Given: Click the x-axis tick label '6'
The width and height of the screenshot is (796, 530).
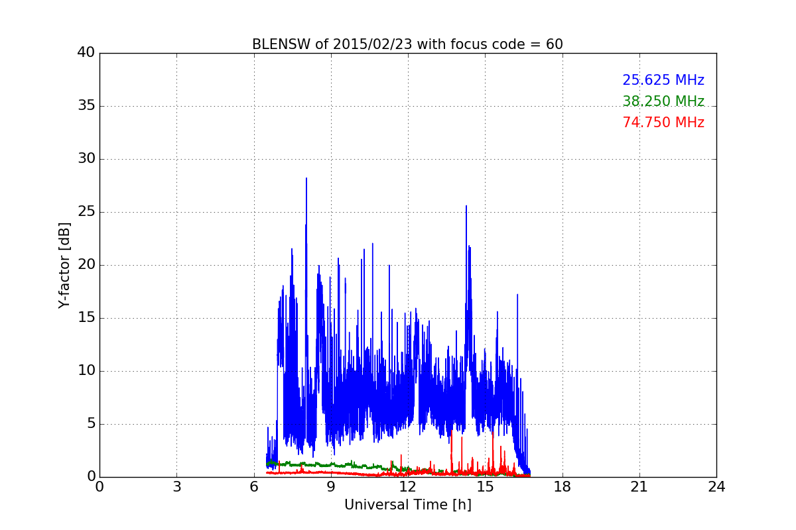Looking at the screenshot, I should pyautogui.click(x=254, y=487).
